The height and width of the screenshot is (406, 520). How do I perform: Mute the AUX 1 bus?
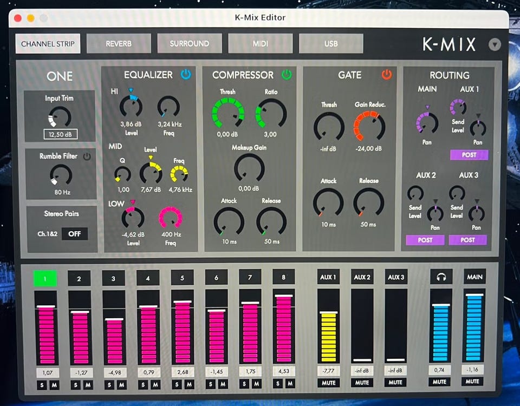click(329, 383)
